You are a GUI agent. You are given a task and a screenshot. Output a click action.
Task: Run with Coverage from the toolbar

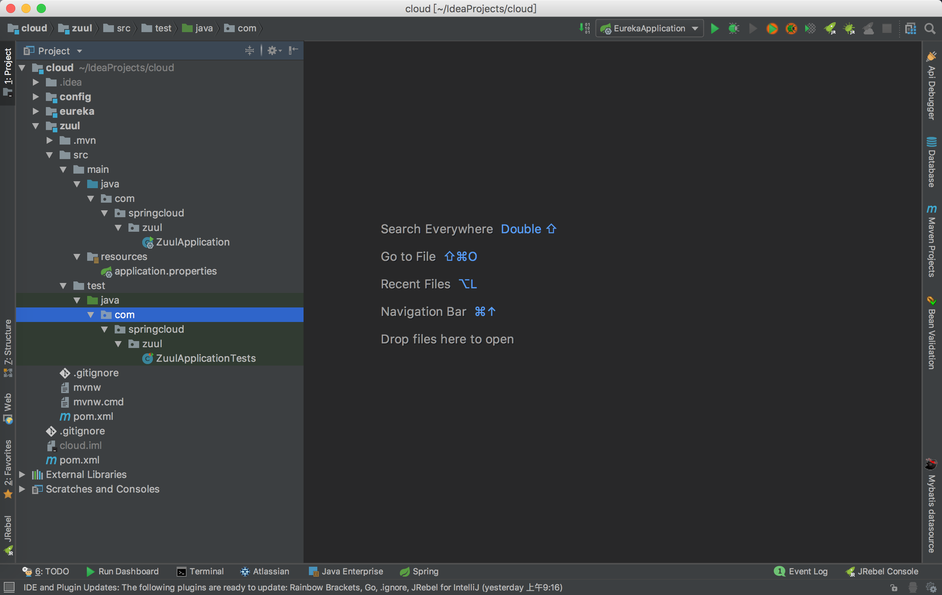(x=810, y=29)
